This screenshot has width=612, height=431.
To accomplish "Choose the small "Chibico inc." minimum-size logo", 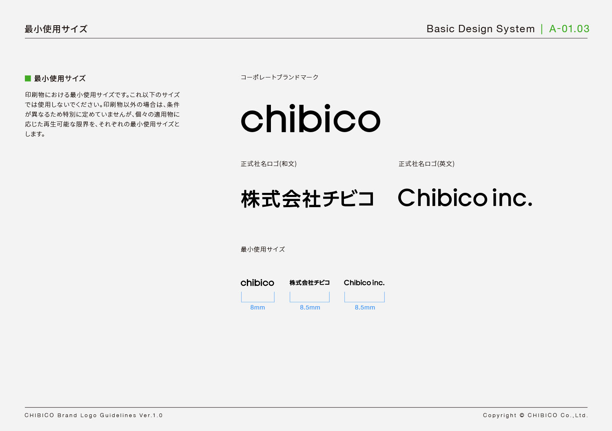I will (x=364, y=283).
